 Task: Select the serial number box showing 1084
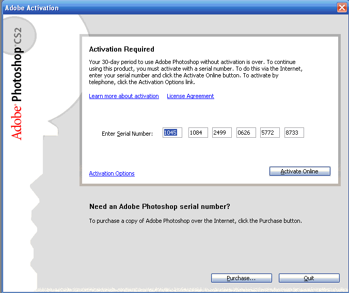[x=198, y=133]
